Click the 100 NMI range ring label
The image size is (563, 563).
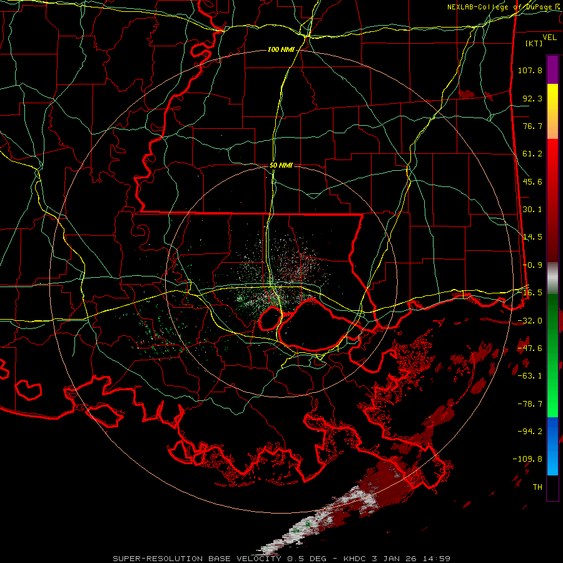click(x=281, y=49)
